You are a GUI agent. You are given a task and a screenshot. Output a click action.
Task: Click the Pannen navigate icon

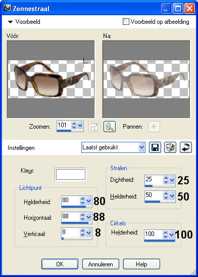154,127
